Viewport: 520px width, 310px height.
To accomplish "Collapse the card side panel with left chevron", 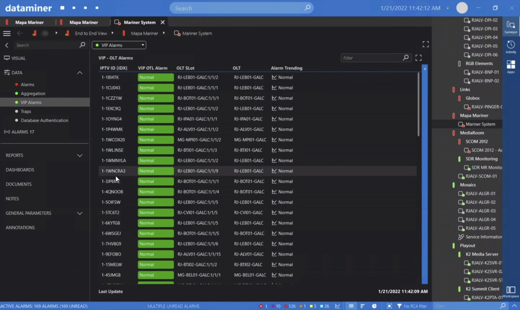I will [7, 45].
